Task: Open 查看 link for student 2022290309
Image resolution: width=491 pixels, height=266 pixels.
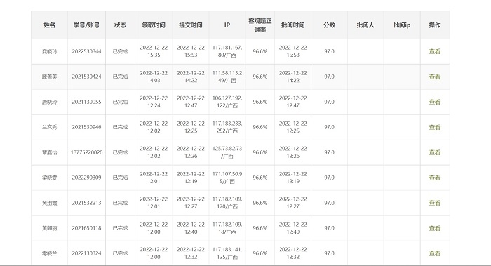Action: point(435,178)
